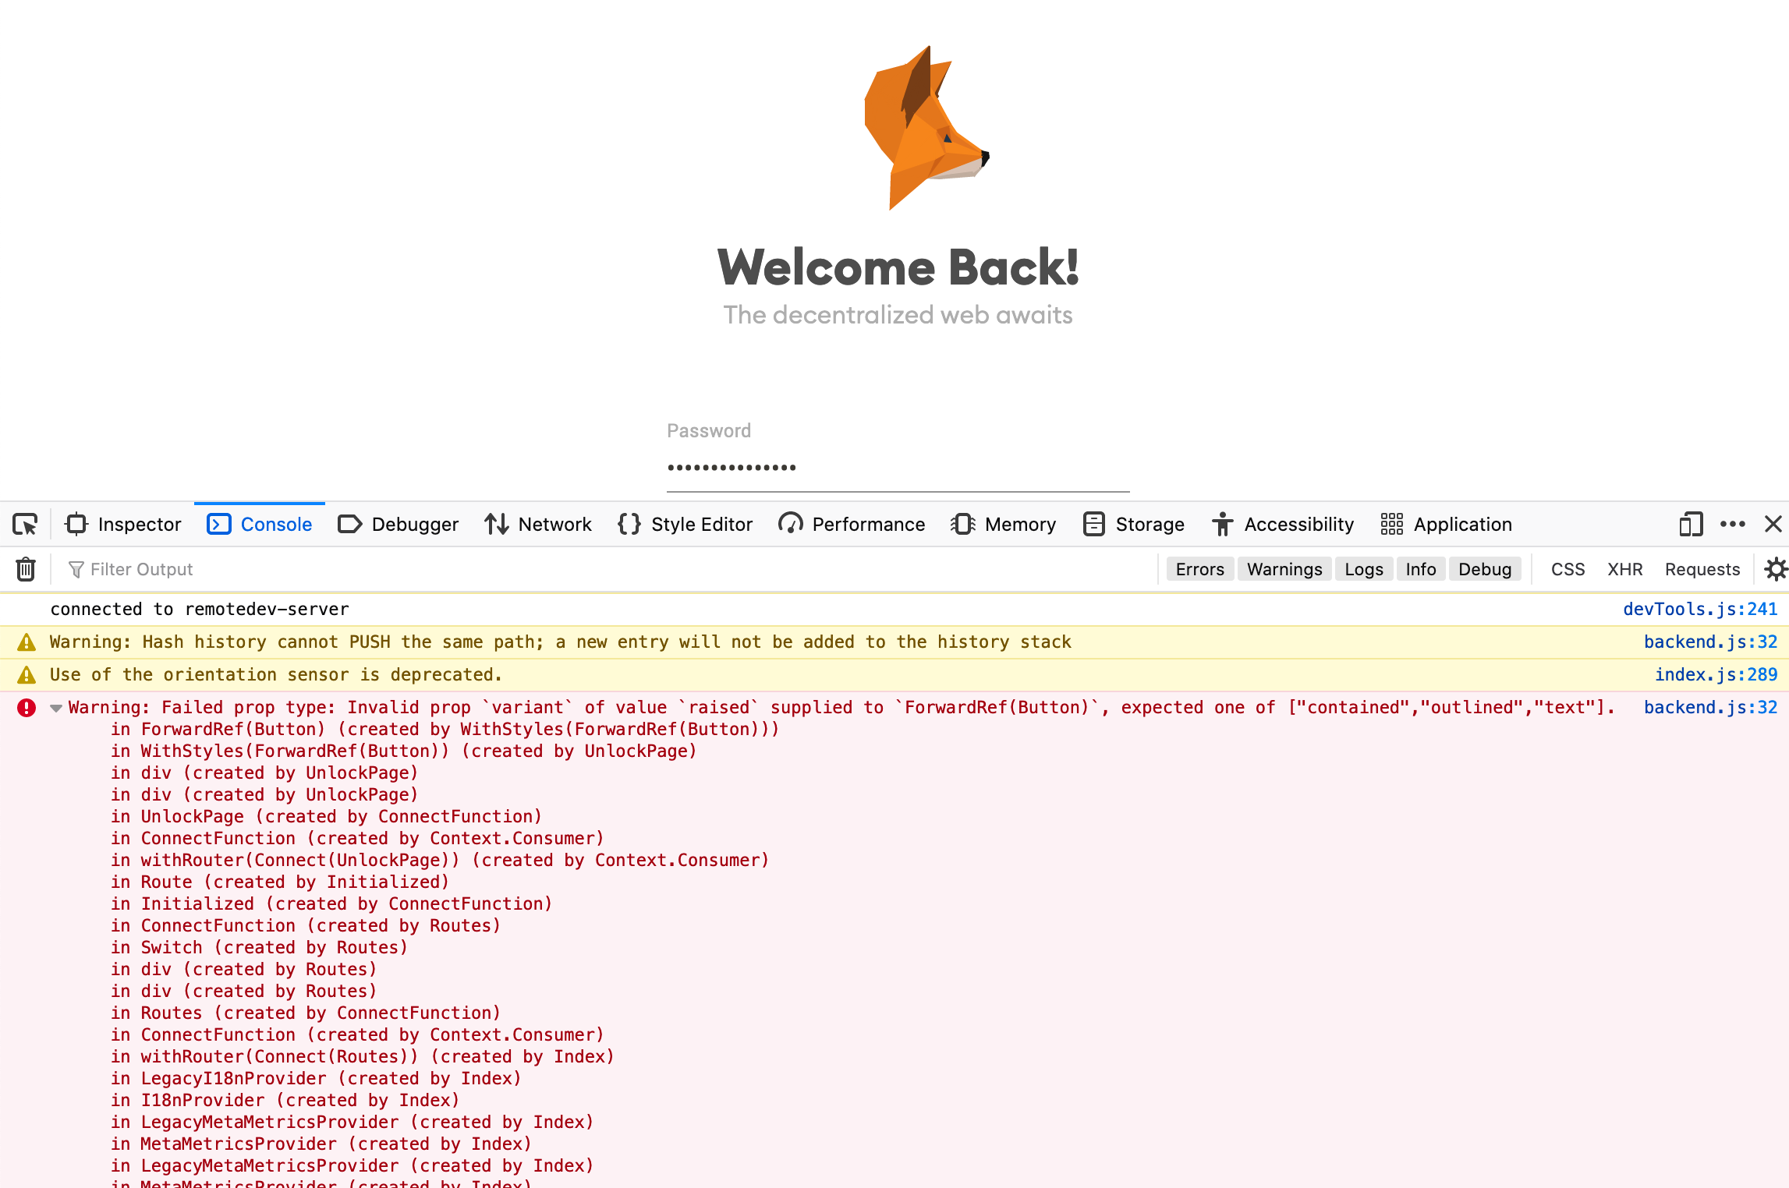The width and height of the screenshot is (1789, 1188).
Task: Open the Style Editor tab
Action: [685, 525]
